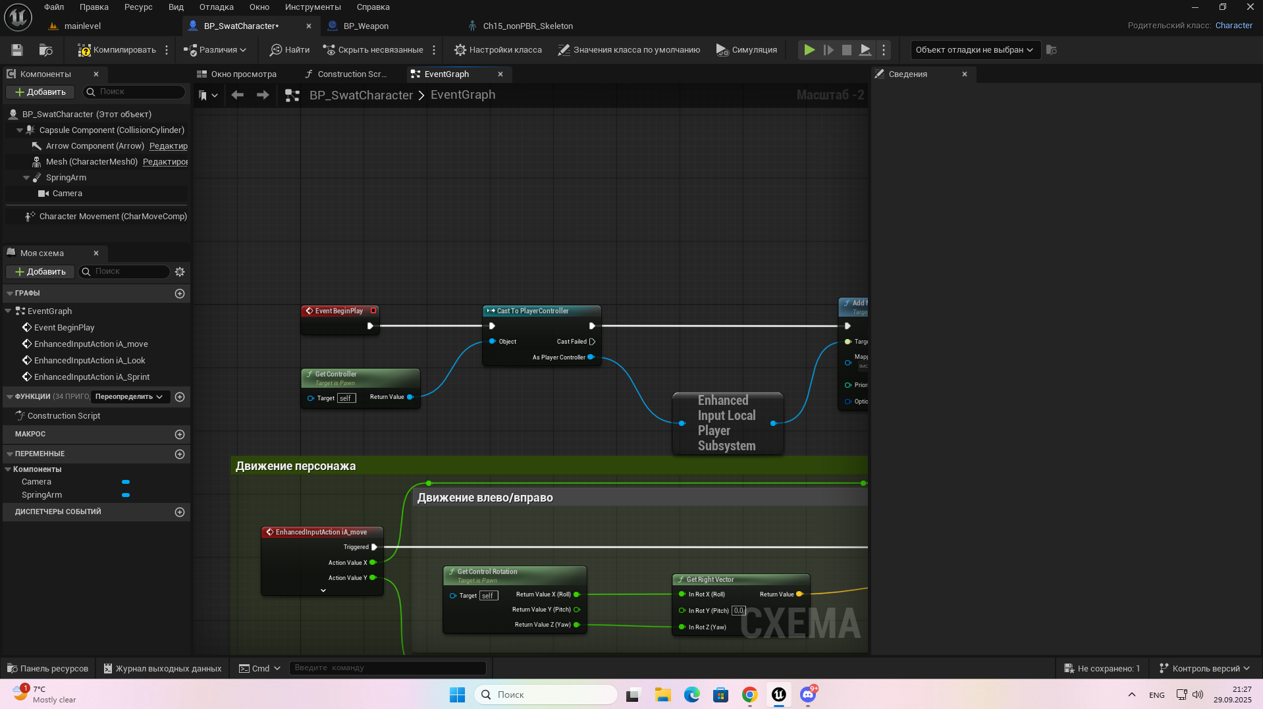
Task: Select Character Movement component
Action: point(113,217)
